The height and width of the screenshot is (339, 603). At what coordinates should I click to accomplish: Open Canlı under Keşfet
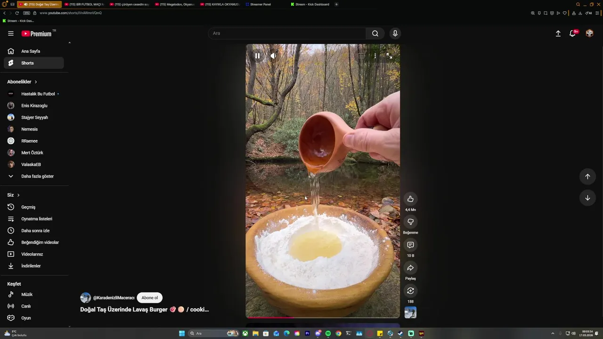tap(34, 306)
